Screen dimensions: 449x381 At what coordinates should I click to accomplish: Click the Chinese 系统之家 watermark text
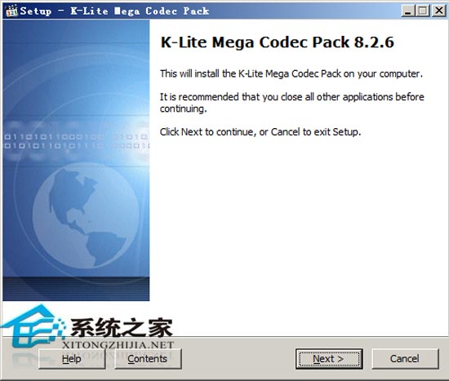point(122,327)
